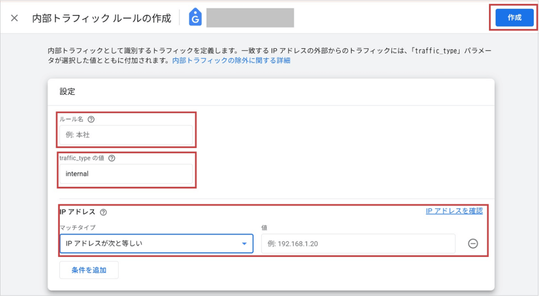
Task: Click the 内部トラフィック ルールの作成 title
Action: click(102, 18)
